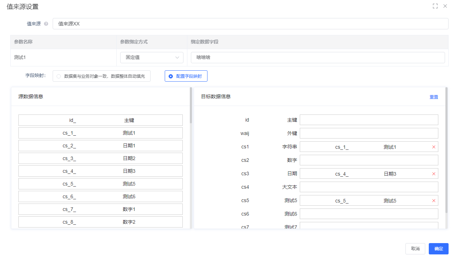
Task: Remove the cs_5_ mapping from cs5
Action: (x=434, y=201)
